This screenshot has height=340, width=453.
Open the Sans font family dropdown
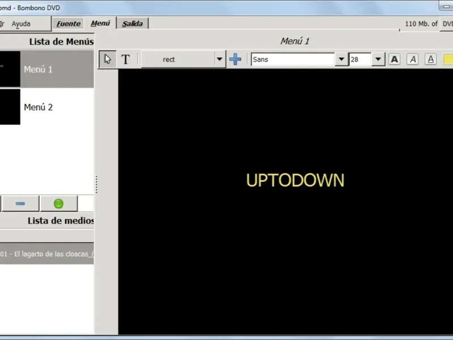[x=341, y=59]
